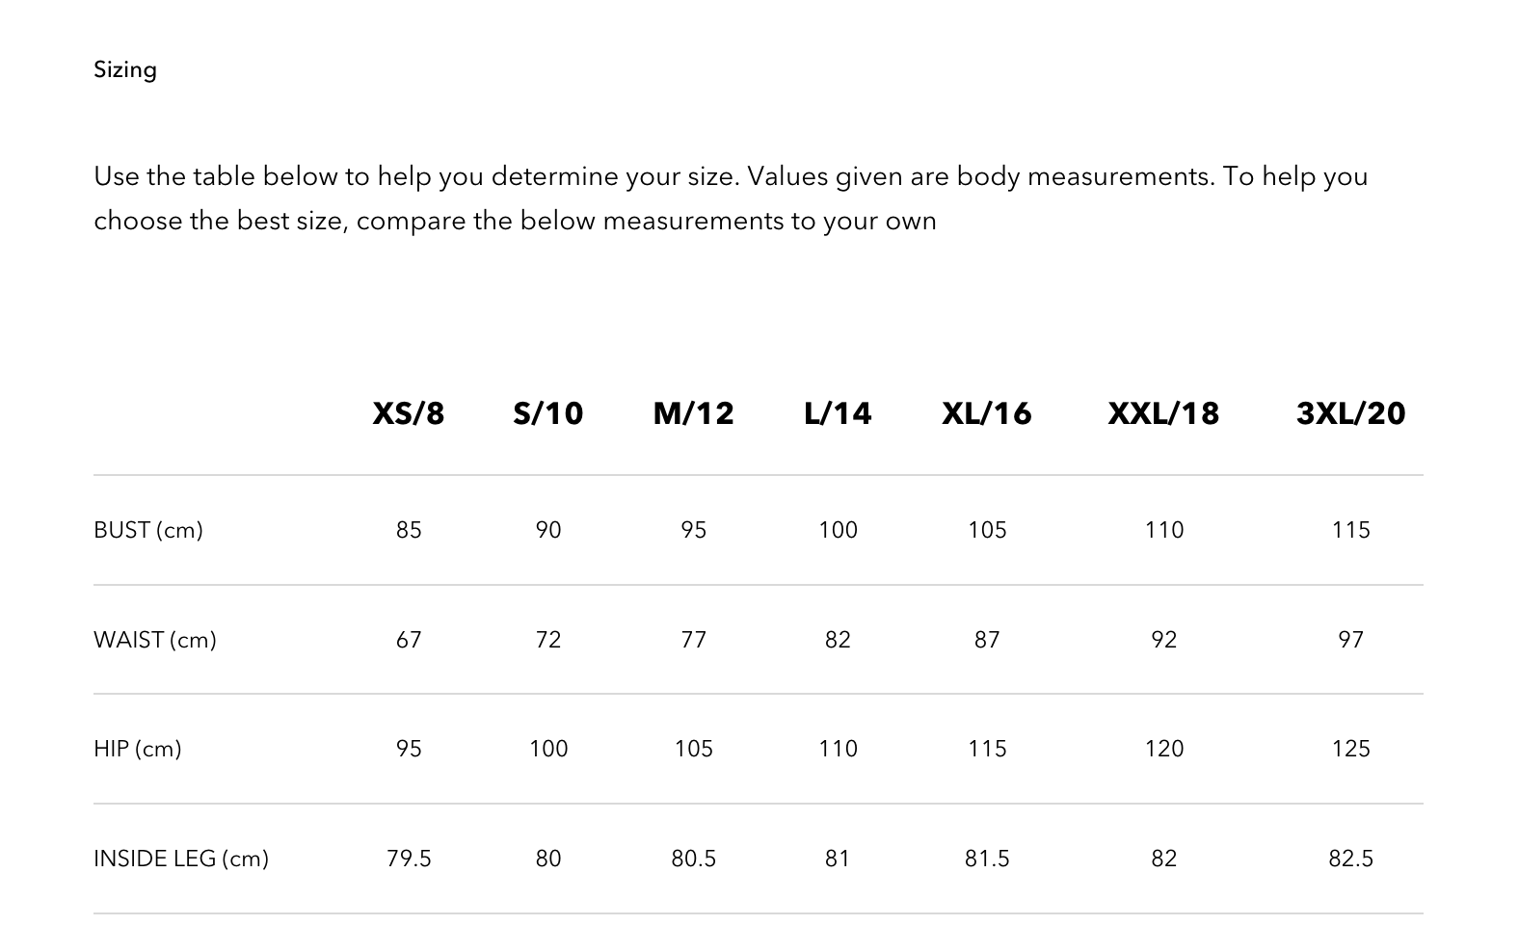
Task: Click bust value 85 for XS/8
Action: click(409, 530)
